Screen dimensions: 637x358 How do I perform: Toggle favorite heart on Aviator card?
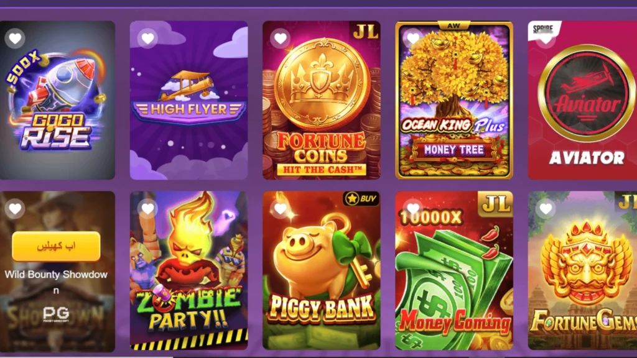pyautogui.click(x=546, y=39)
